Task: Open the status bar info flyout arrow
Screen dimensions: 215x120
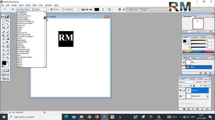Action: point(44,112)
